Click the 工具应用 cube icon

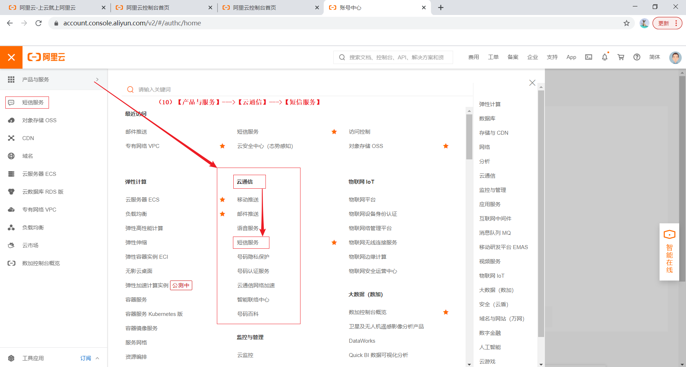(11, 358)
